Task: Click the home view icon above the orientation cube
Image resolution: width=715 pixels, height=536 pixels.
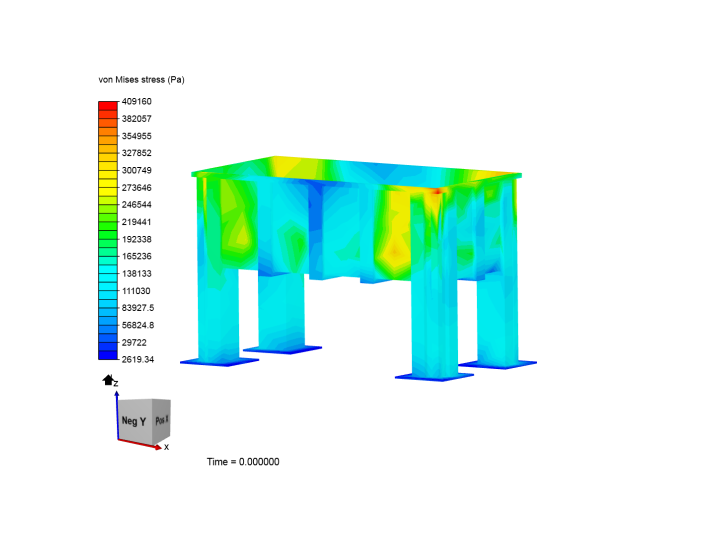Action: tap(108, 380)
